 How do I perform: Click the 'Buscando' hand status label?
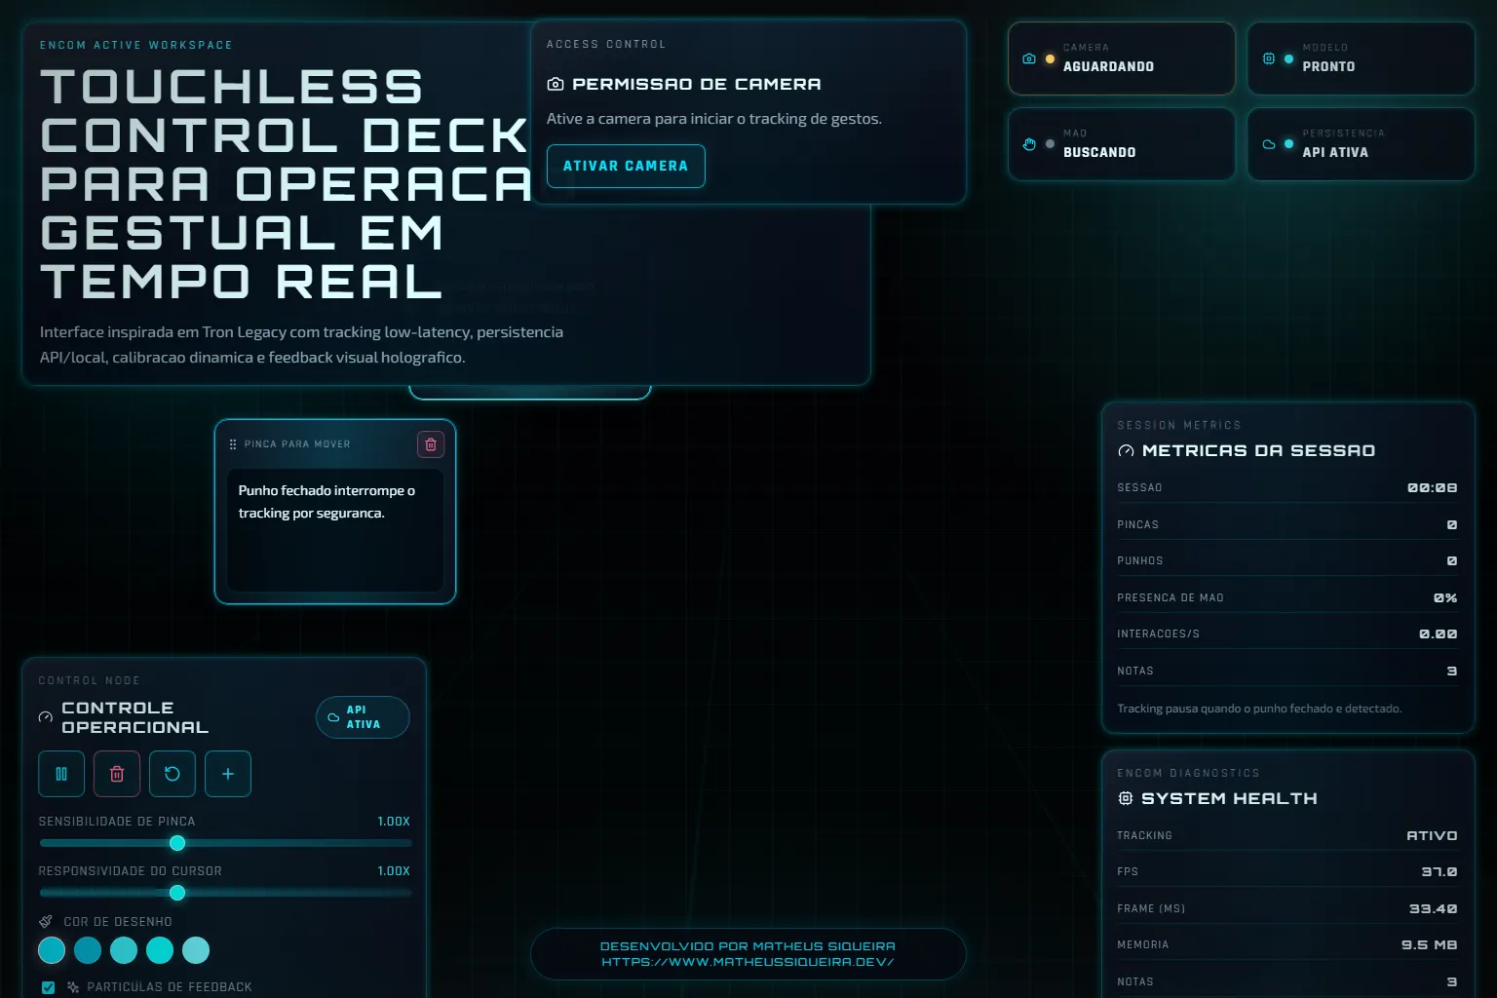coord(1099,153)
